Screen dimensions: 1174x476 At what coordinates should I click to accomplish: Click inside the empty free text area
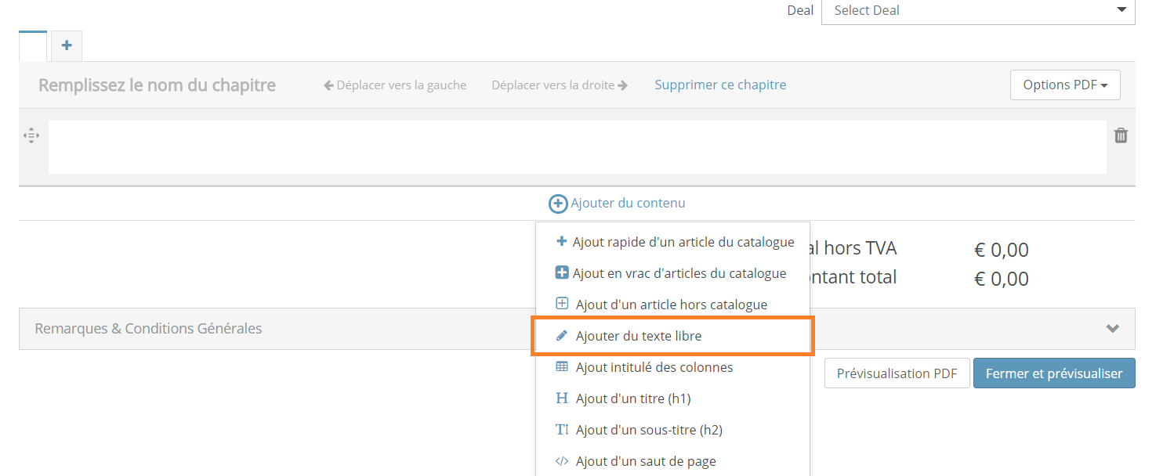(x=578, y=147)
